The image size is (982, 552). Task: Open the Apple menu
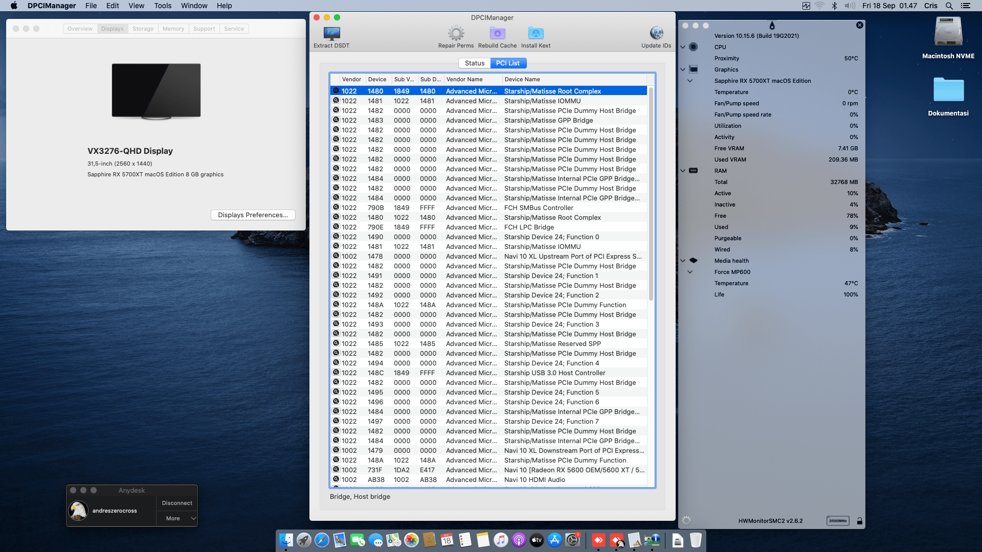point(14,6)
